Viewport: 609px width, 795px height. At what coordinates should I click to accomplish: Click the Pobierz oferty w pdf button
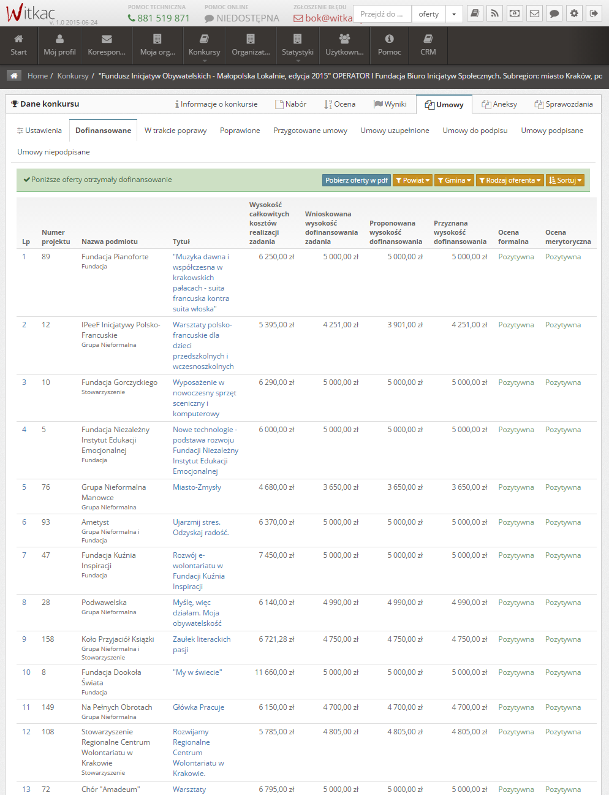(x=357, y=180)
